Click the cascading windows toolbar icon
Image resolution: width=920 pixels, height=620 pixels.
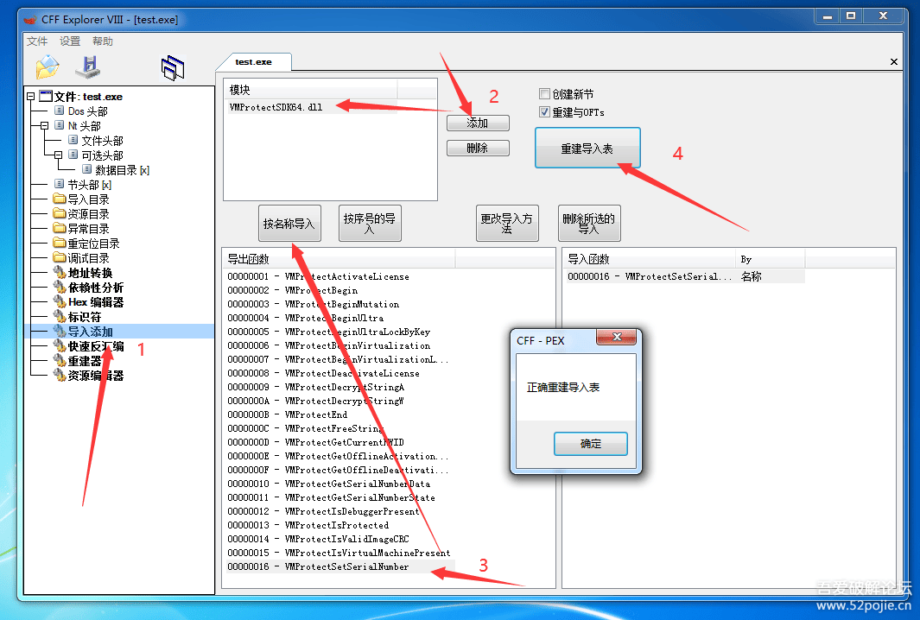click(x=173, y=68)
